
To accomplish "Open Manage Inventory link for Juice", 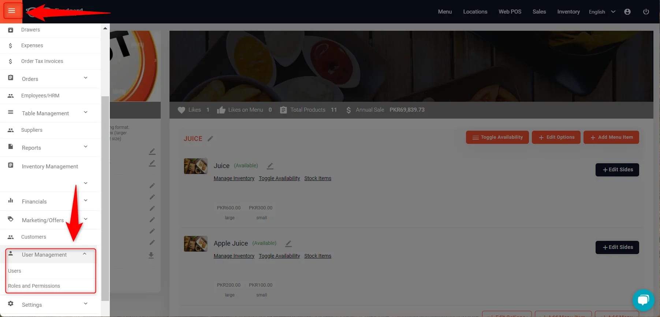I will coord(234,178).
